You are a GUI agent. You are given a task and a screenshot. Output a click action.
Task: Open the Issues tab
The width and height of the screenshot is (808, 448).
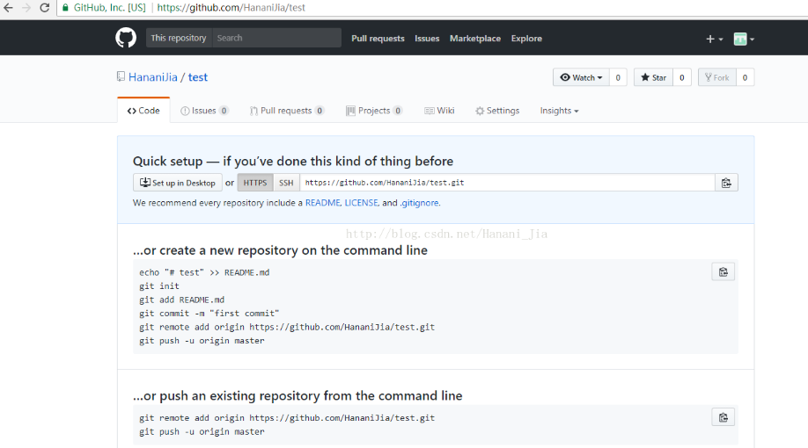(204, 111)
